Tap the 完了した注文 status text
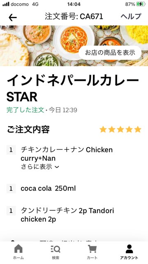 [25, 110]
